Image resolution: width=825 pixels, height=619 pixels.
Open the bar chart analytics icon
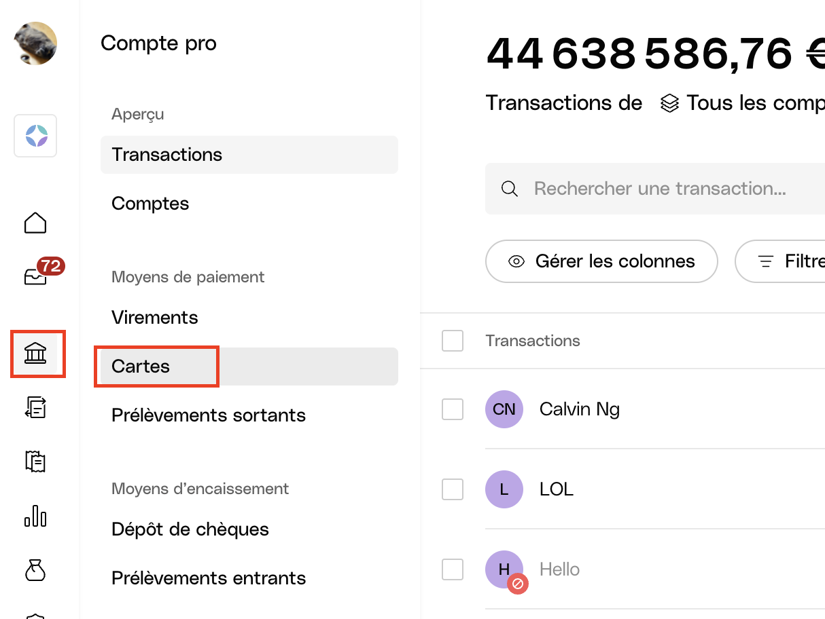(x=35, y=517)
